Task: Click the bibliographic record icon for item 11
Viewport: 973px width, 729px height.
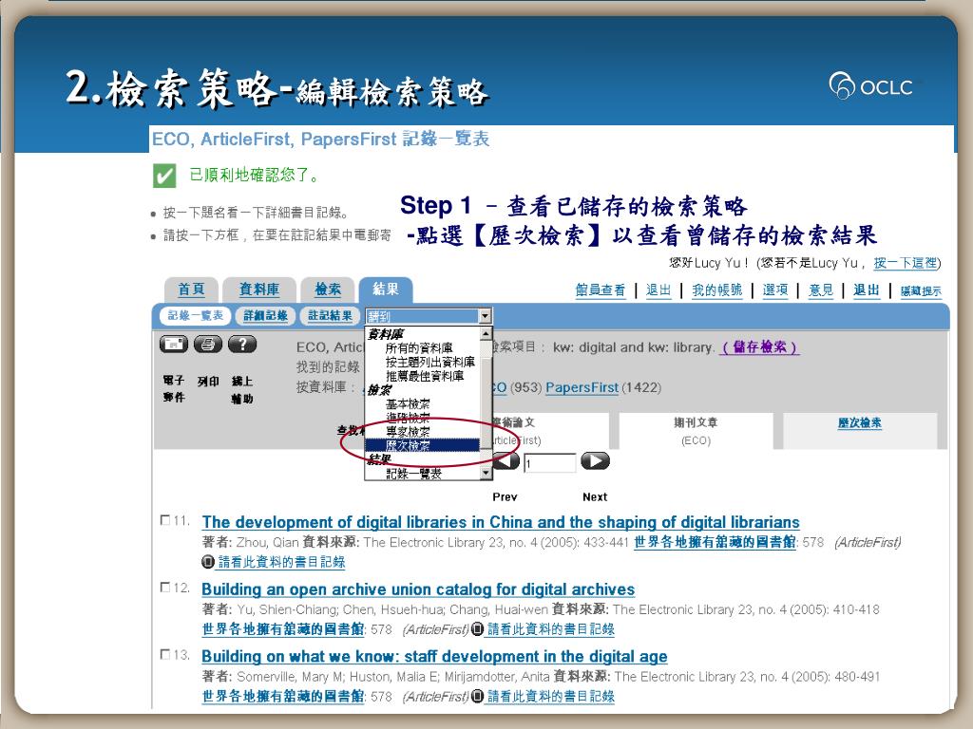Action: click(208, 562)
